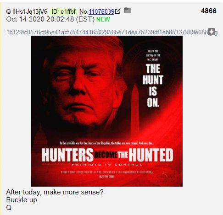The height and width of the screenshot is (215, 223).
Task: Download the image via the down-arrow icon
Action: [x=212, y=32]
